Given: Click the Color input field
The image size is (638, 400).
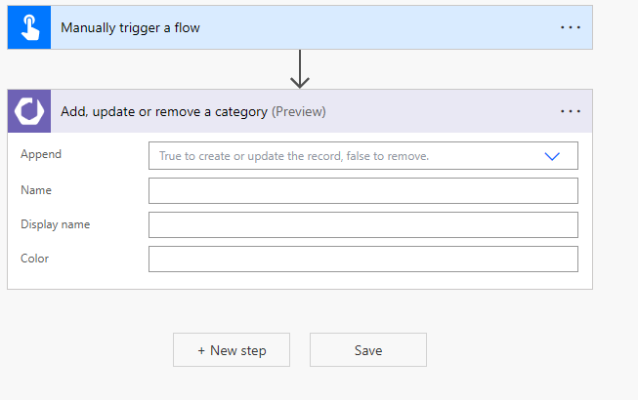Looking at the screenshot, I should (x=362, y=259).
